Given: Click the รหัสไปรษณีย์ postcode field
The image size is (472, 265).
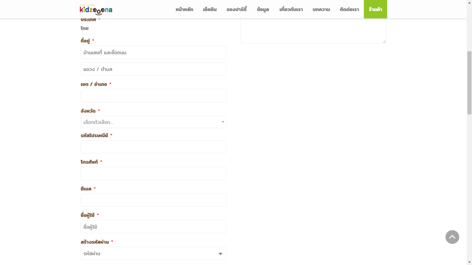Looking at the screenshot, I should 153,147.
